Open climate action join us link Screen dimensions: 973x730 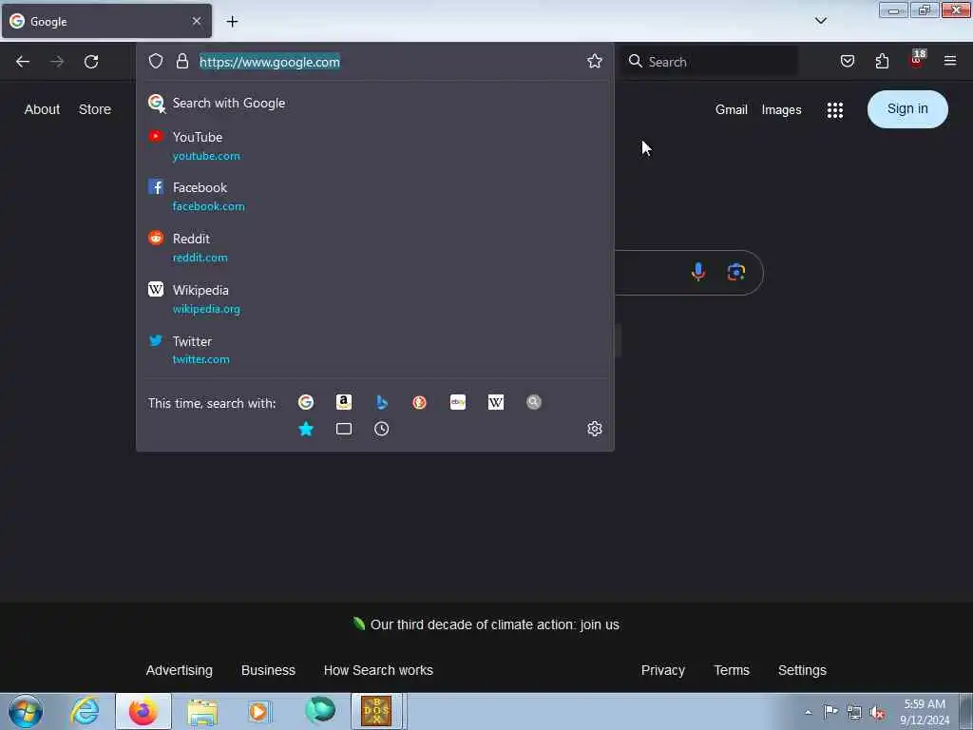point(494,624)
